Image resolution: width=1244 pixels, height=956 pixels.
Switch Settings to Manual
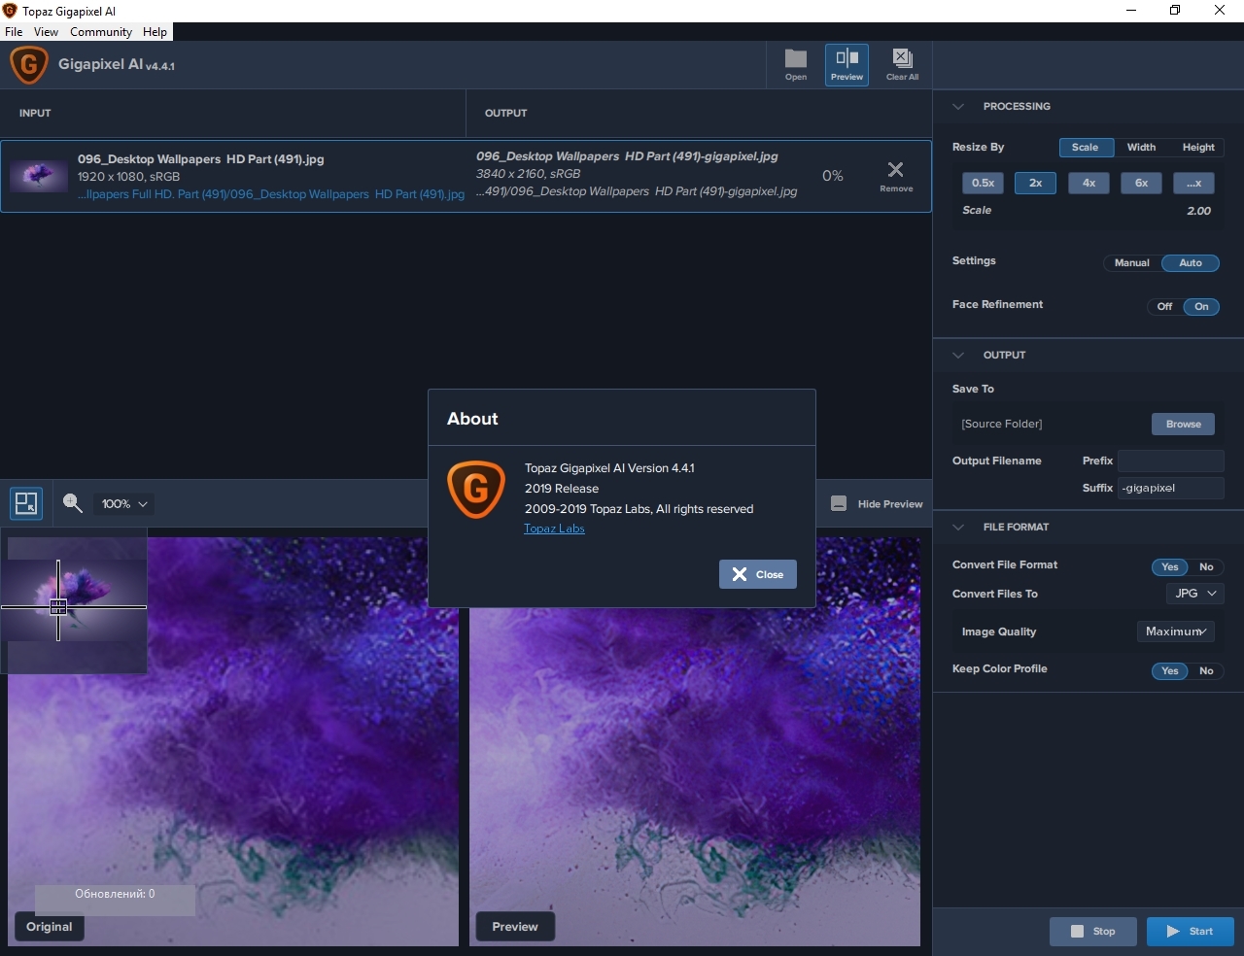click(x=1131, y=263)
